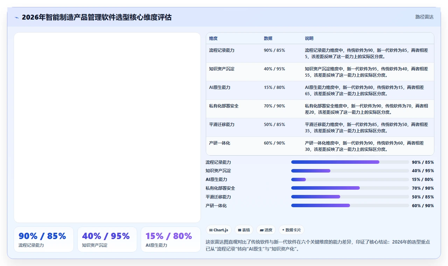Click the 知识资产沉淀 label in the progress list

[x=218, y=171]
